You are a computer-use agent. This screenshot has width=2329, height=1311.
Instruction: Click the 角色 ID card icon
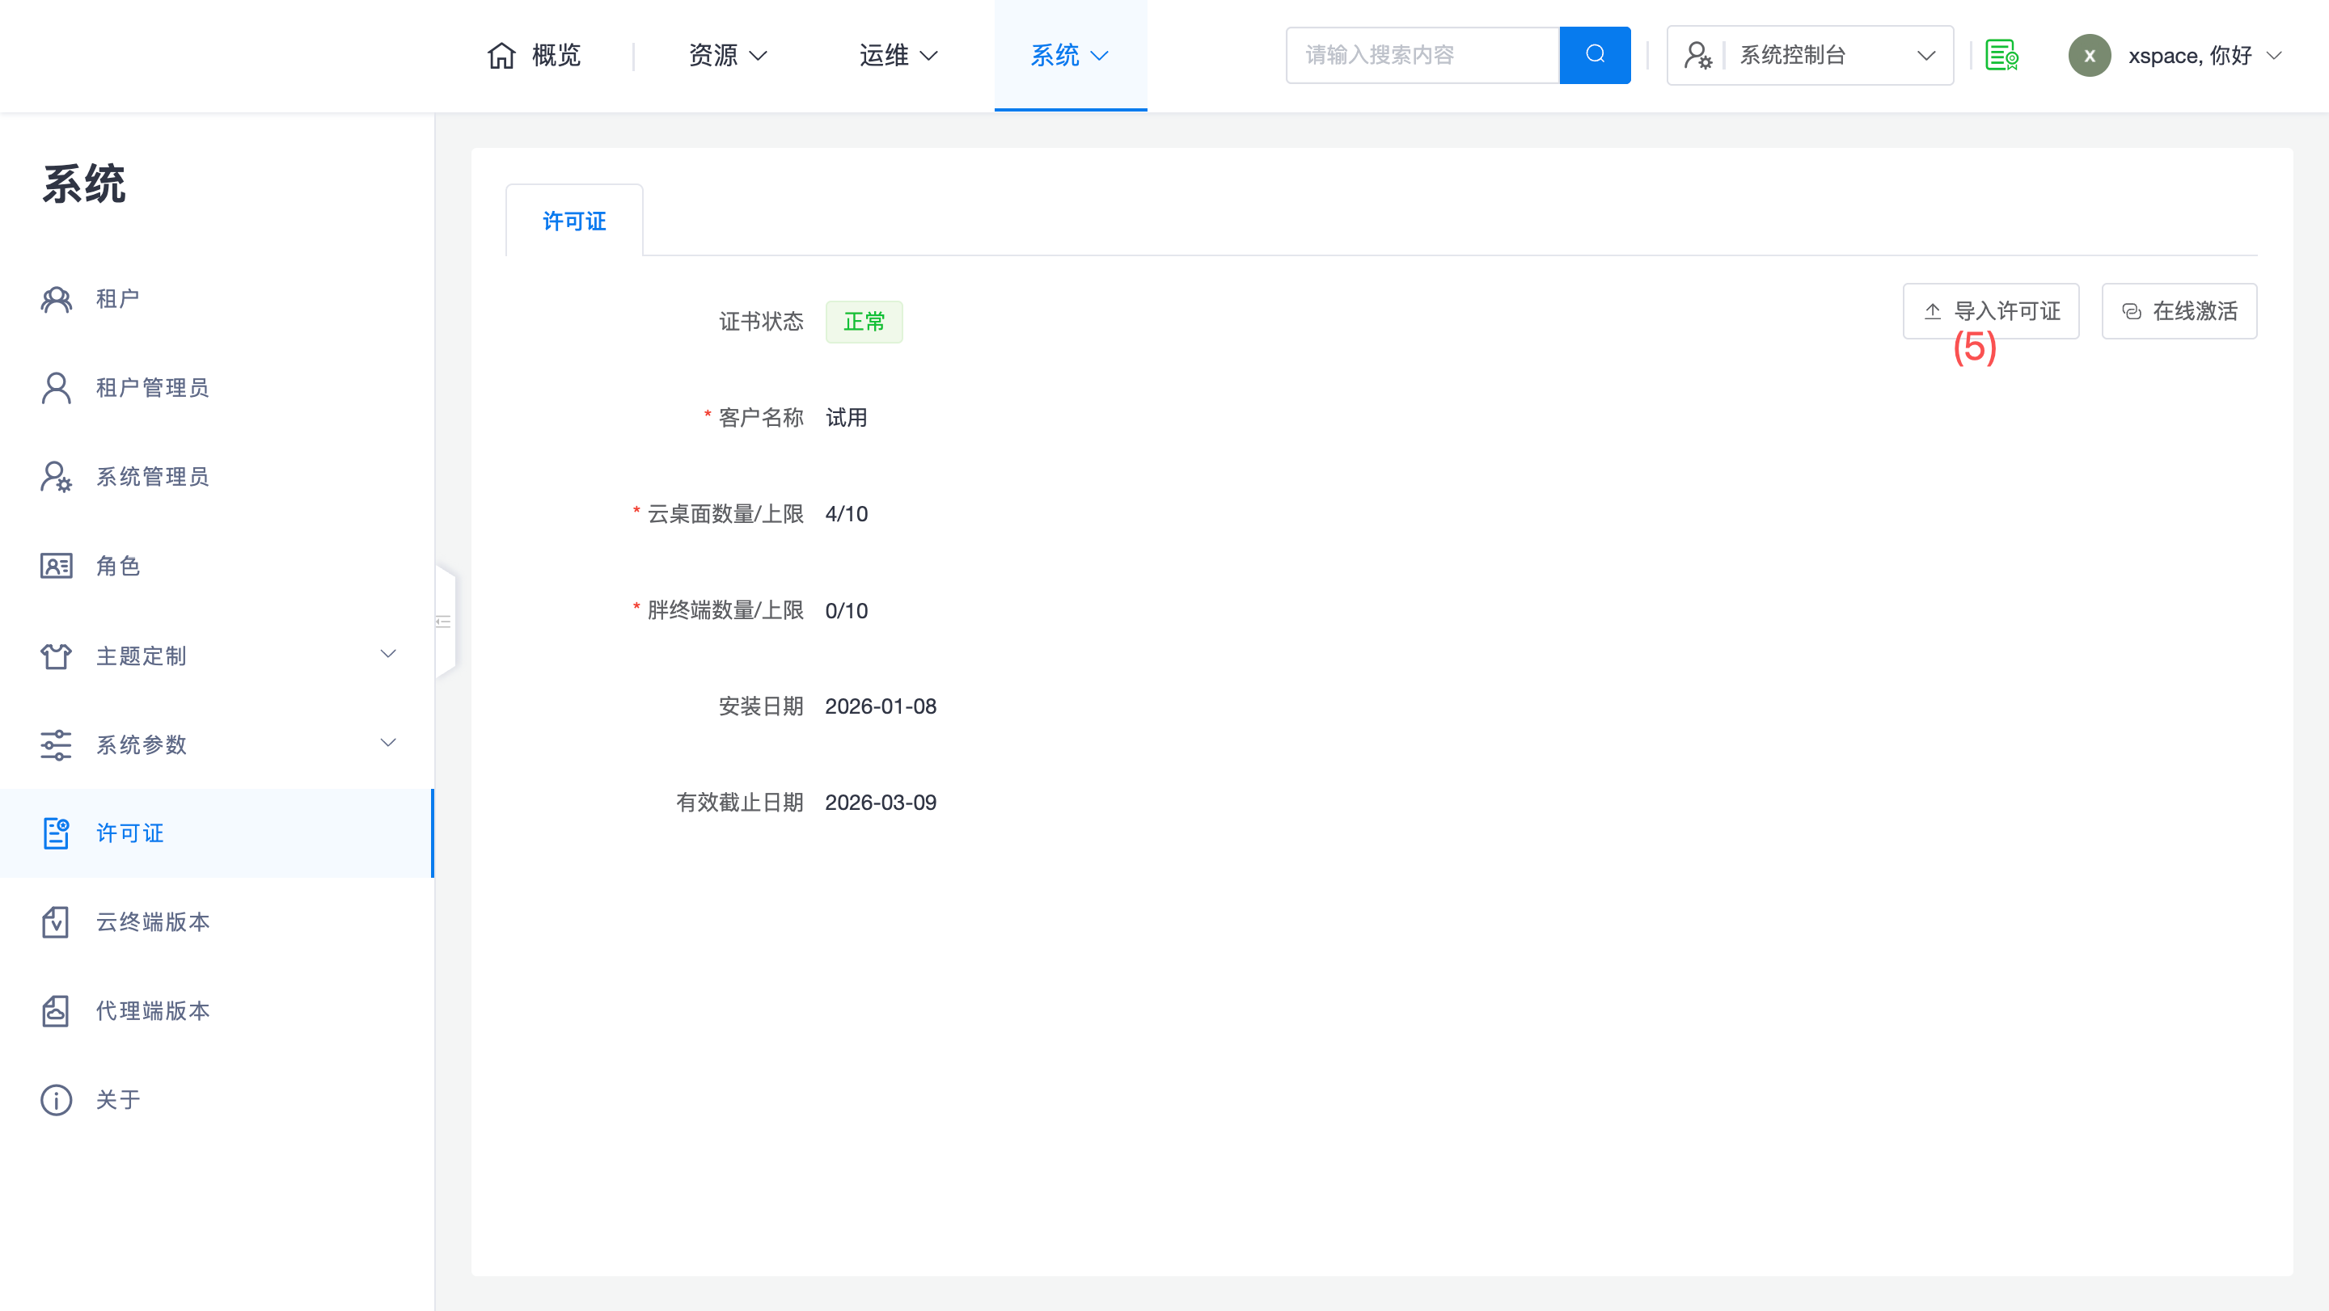click(x=56, y=566)
